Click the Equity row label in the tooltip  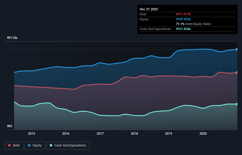(x=144, y=19)
